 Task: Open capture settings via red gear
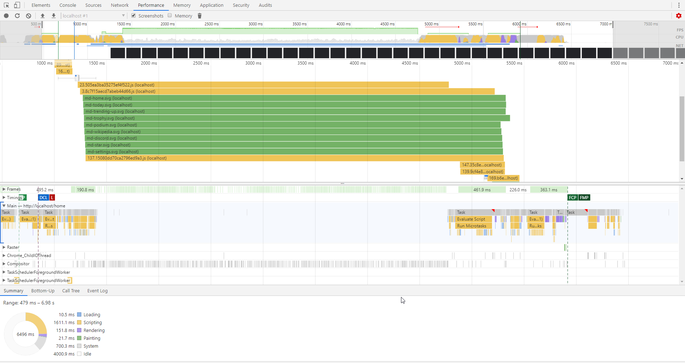coord(679,16)
